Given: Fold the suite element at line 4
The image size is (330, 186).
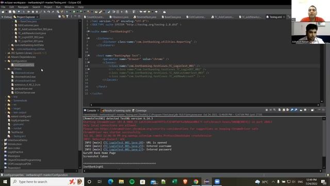Looking at the screenshot, I should click(89, 31).
